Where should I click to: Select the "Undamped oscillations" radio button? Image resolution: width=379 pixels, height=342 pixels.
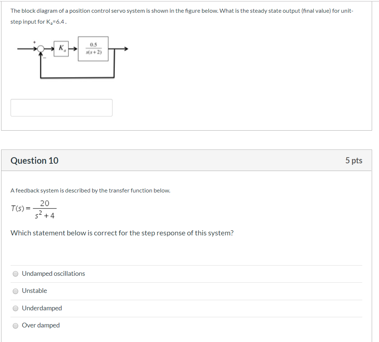(15, 274)
